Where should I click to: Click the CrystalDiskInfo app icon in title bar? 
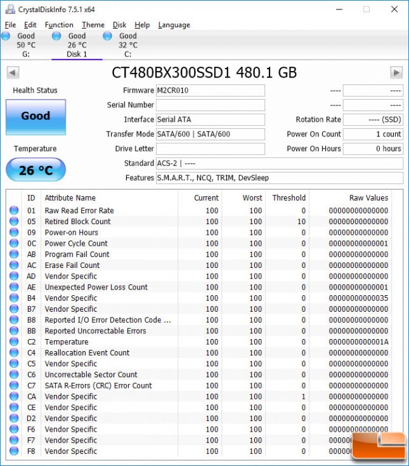coord(10,10)
